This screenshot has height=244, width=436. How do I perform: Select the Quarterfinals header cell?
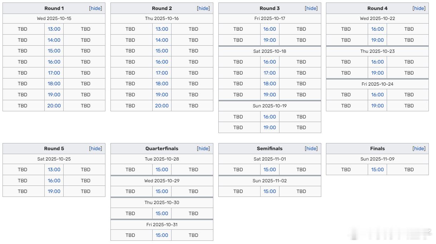click(x=162, y=148)
